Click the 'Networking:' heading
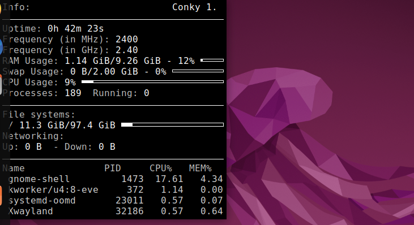 tap(33, 136)
